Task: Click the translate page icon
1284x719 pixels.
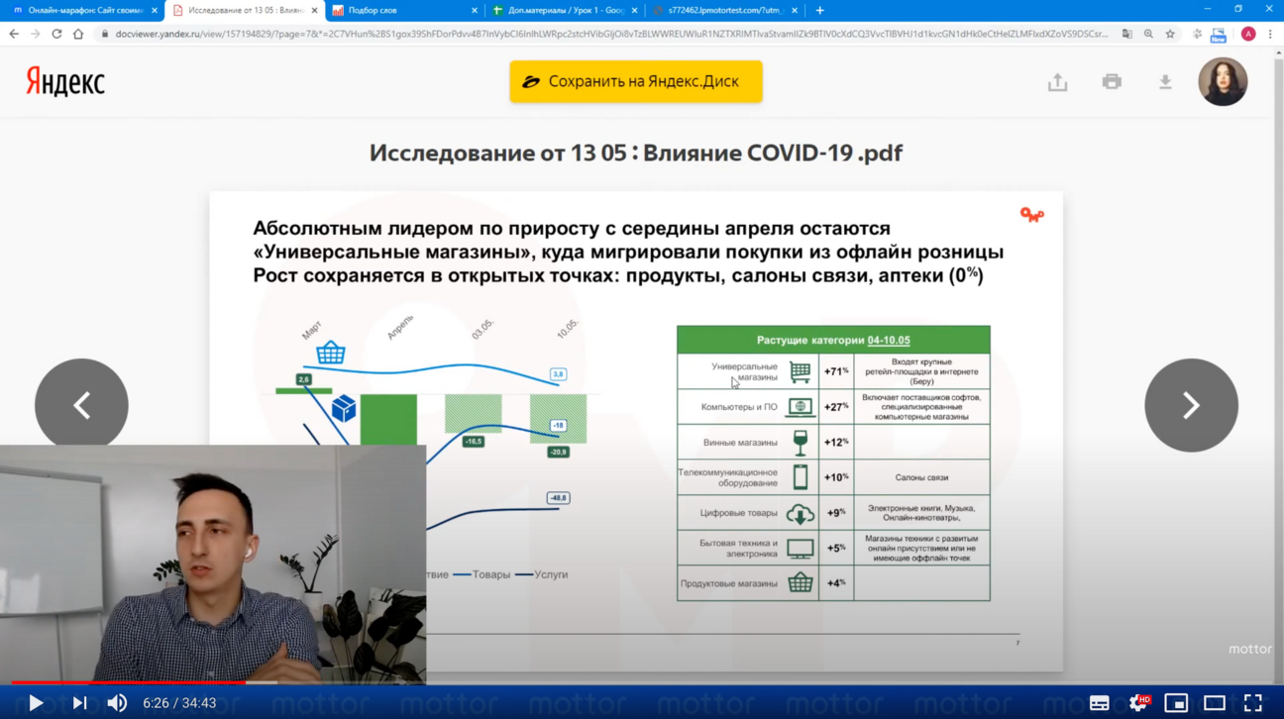Action: tap(1127, 34)
